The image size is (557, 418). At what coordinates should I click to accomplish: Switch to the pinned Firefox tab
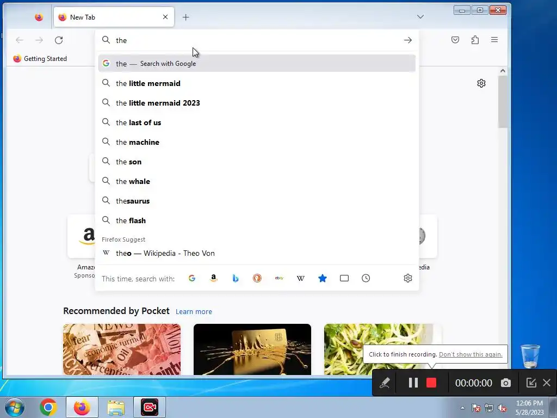39,17
